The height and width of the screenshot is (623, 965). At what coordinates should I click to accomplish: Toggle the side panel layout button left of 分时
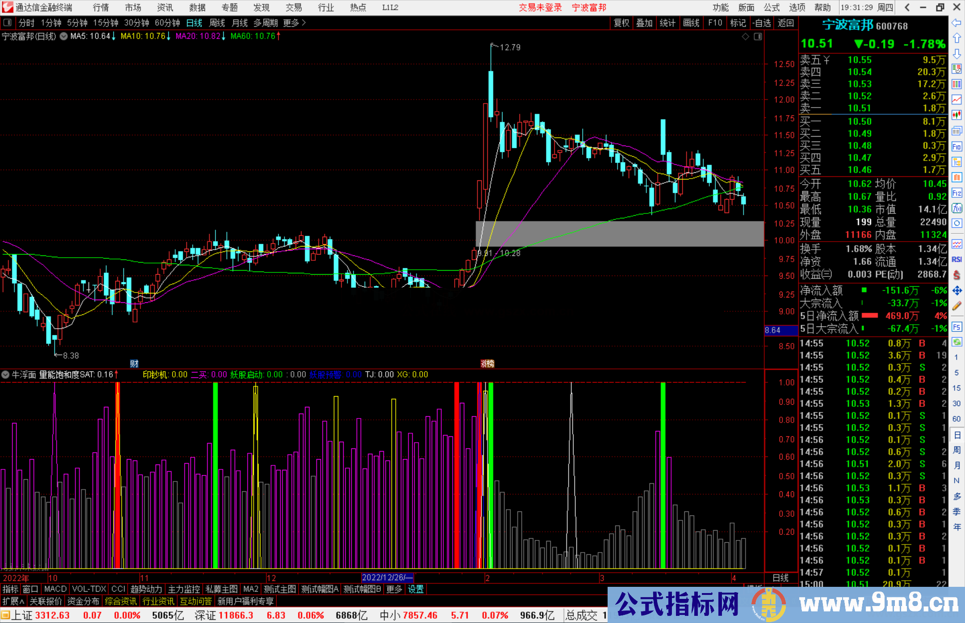7,23
